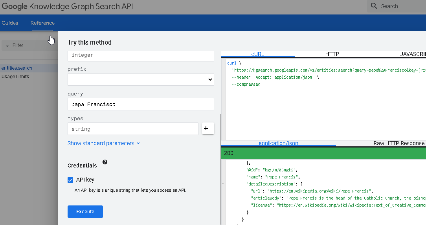
Task: Click the integer input field
Action: click(141, 56)
